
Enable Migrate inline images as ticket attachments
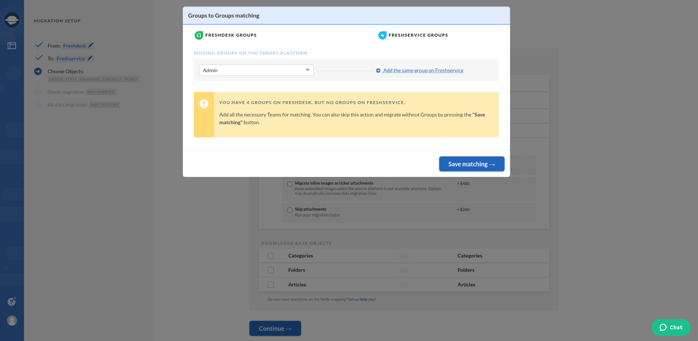tap(290, 184)
